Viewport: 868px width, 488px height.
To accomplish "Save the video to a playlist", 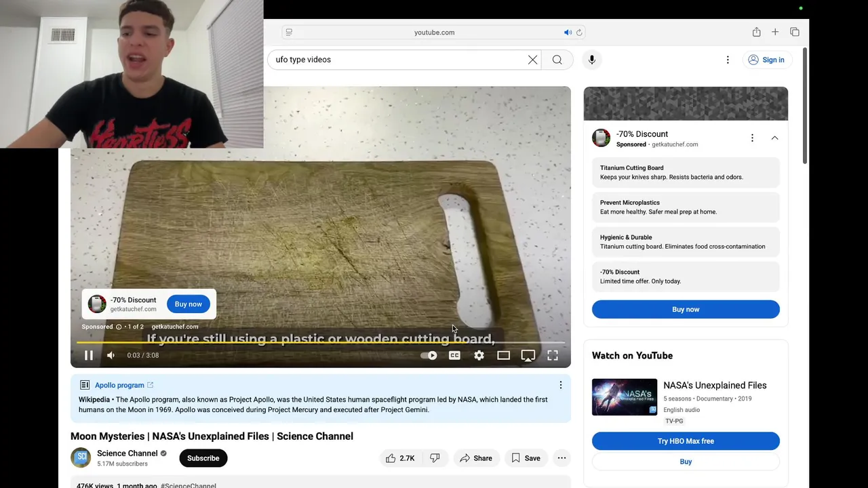I will (x=526, y=458).
